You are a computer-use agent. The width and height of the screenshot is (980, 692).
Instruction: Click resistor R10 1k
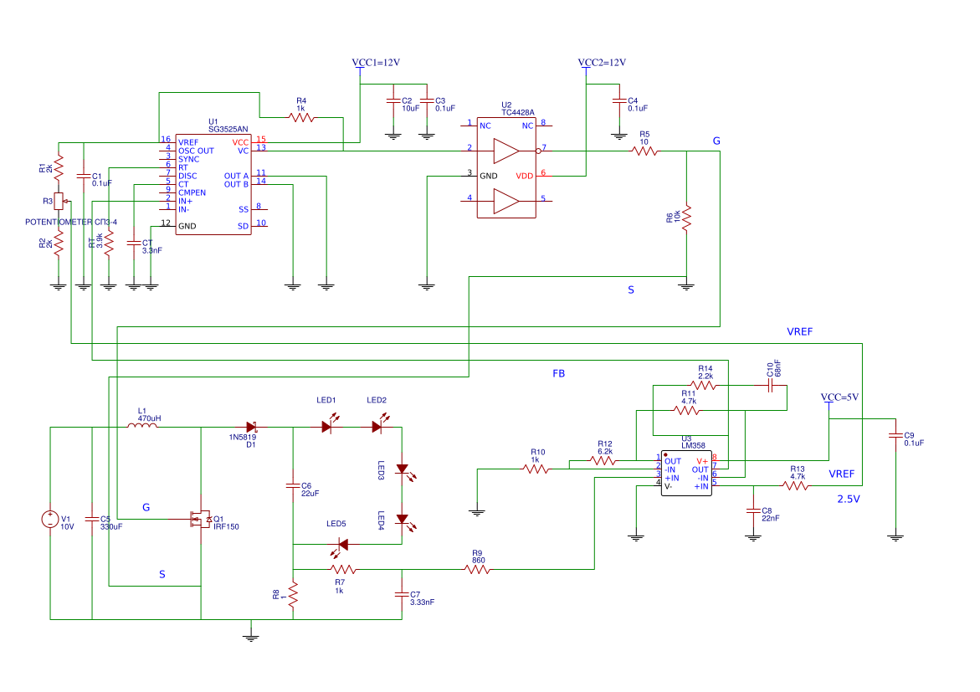(x=536, y=469)
